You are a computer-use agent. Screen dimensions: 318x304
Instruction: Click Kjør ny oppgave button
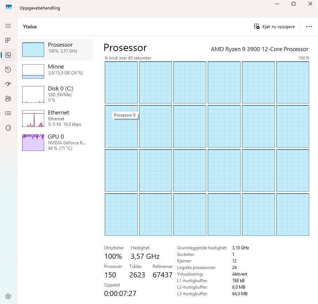pos(274,27)
